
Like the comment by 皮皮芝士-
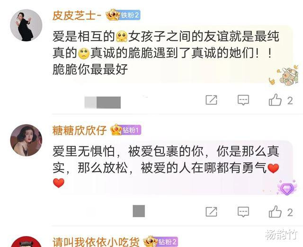click(275, 100)
